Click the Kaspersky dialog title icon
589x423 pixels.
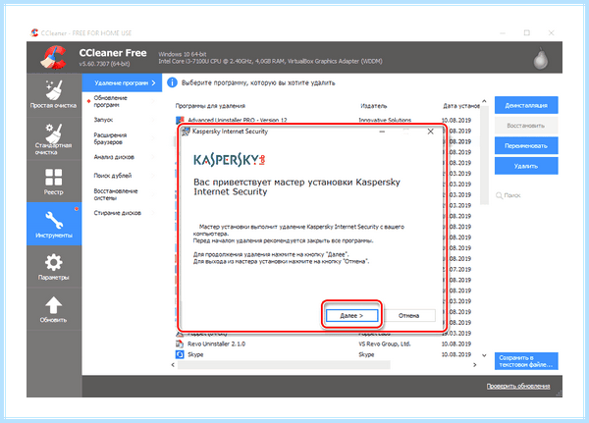(x=186, y=132)
